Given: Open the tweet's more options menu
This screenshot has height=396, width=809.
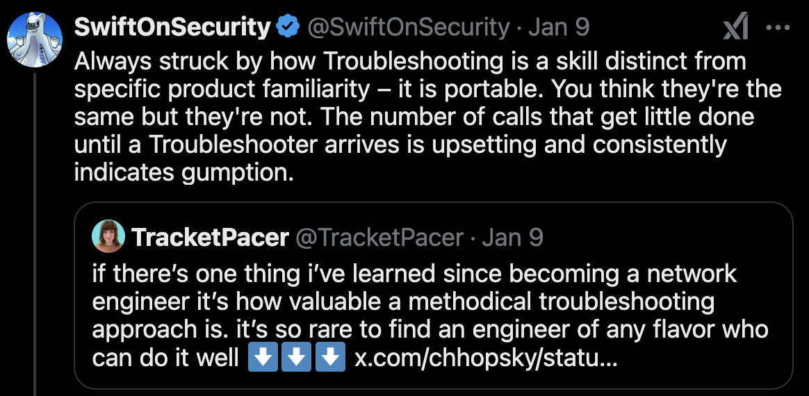Looking at the screenshot, I should click(777, 28).
